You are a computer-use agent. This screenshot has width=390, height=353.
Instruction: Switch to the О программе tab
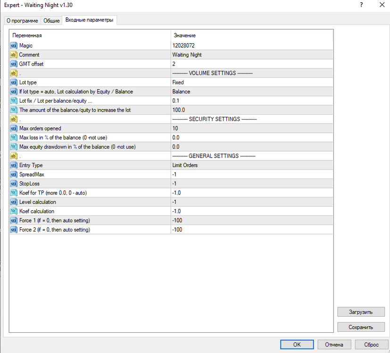click(22, 21)
